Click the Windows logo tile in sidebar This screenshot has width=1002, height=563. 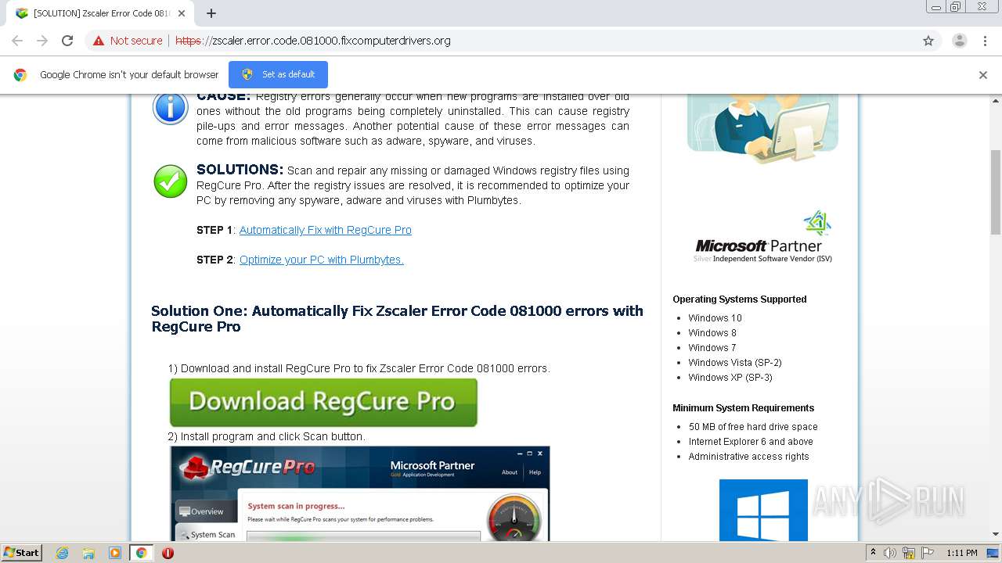coord(763,510)
